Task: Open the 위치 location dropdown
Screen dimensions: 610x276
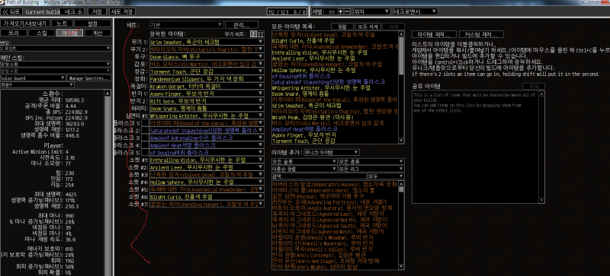Action: tap(371, 11)
